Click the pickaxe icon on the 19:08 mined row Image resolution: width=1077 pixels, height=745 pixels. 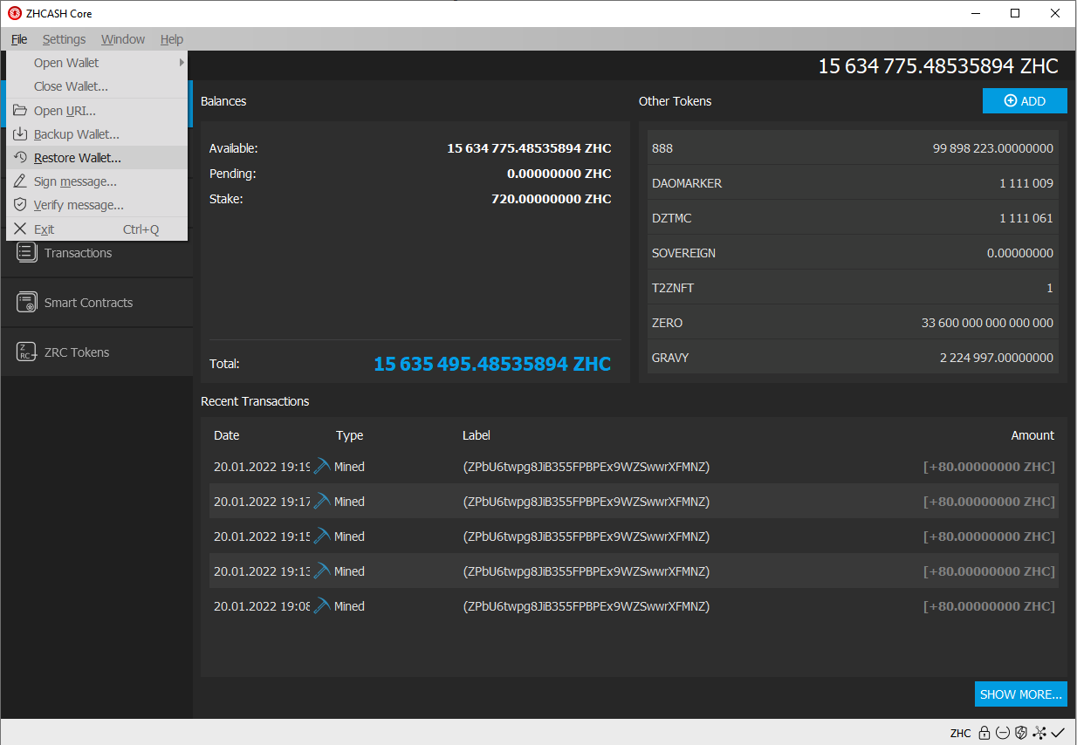pyautogui.click(x=321, y=606)
